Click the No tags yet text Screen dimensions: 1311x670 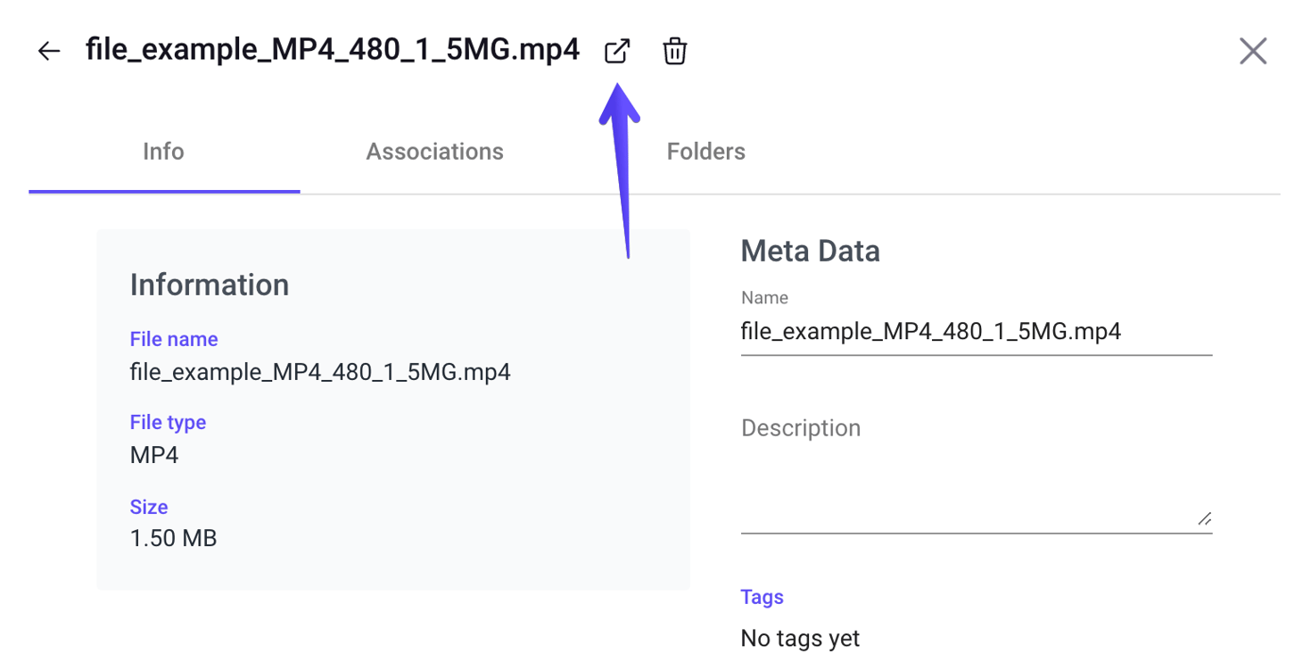coord(800,639)
